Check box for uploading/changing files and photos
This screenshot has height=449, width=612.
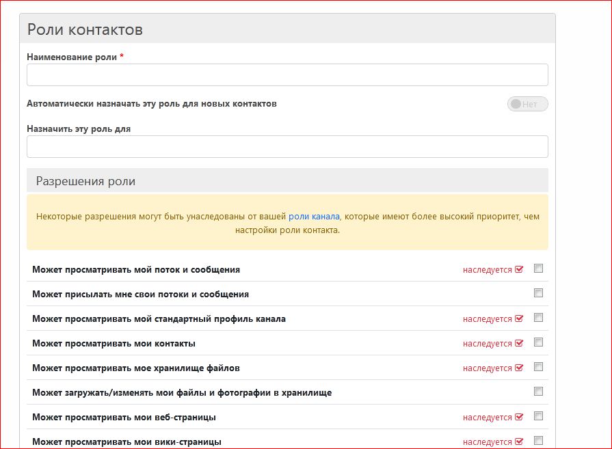point(538,392)
